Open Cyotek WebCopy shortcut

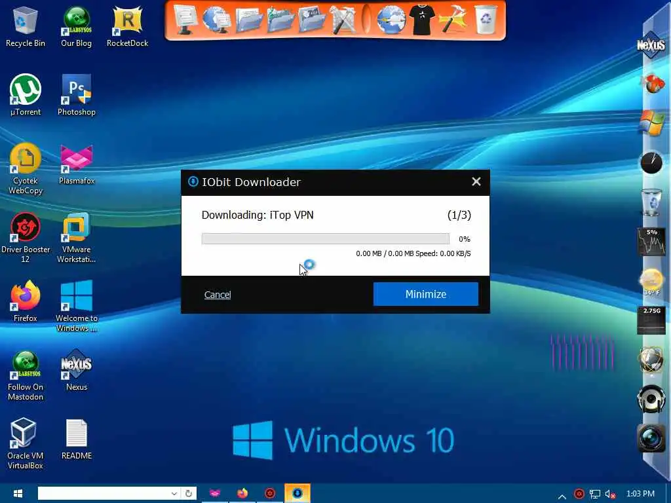point(26,168)
